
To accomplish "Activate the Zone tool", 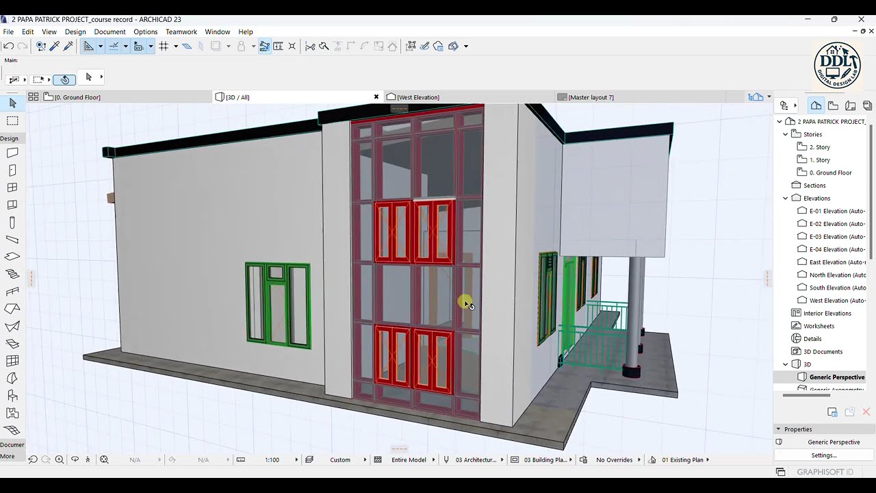I will [12, 413].
